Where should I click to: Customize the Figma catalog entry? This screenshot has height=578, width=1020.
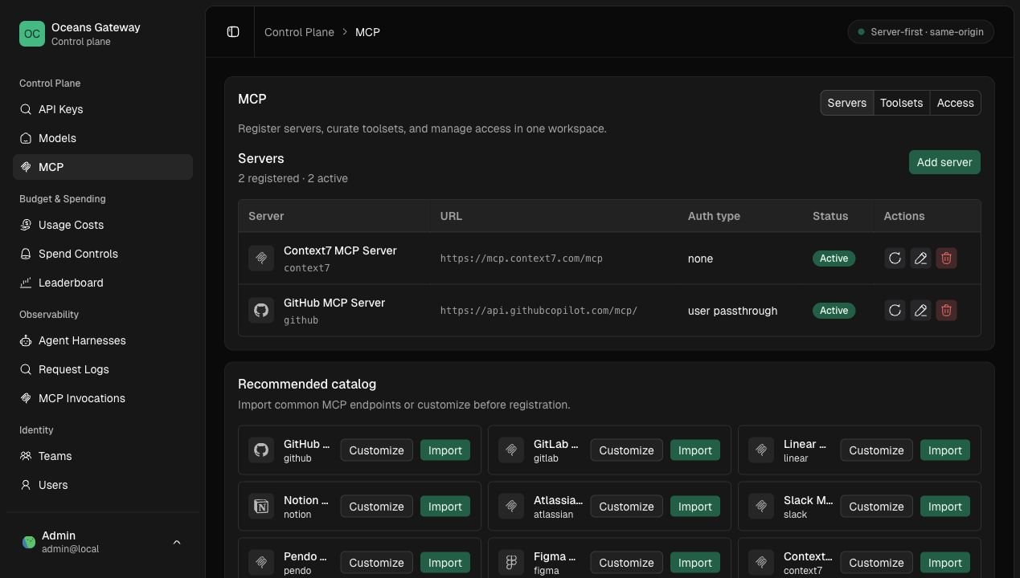coord(626,563)
